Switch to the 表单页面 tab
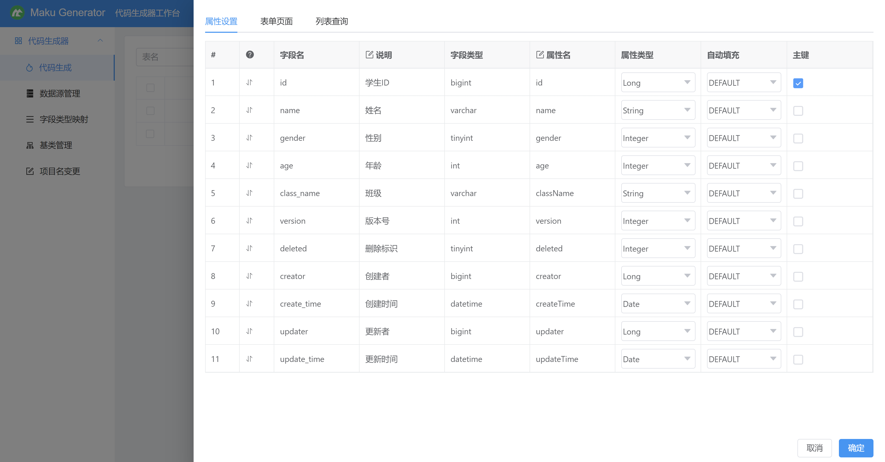Image resolution: width=885 pixels, height=462 pixels. coord(277,21)
